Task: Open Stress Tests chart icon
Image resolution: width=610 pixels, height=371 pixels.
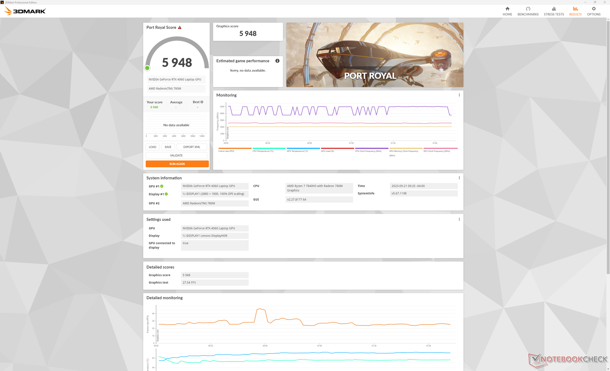Action: click(553, 9)
